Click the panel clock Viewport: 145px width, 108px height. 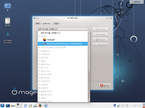[x=137, y=106]
